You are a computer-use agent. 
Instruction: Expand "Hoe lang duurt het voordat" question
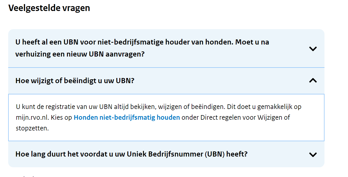pos(131,154)
